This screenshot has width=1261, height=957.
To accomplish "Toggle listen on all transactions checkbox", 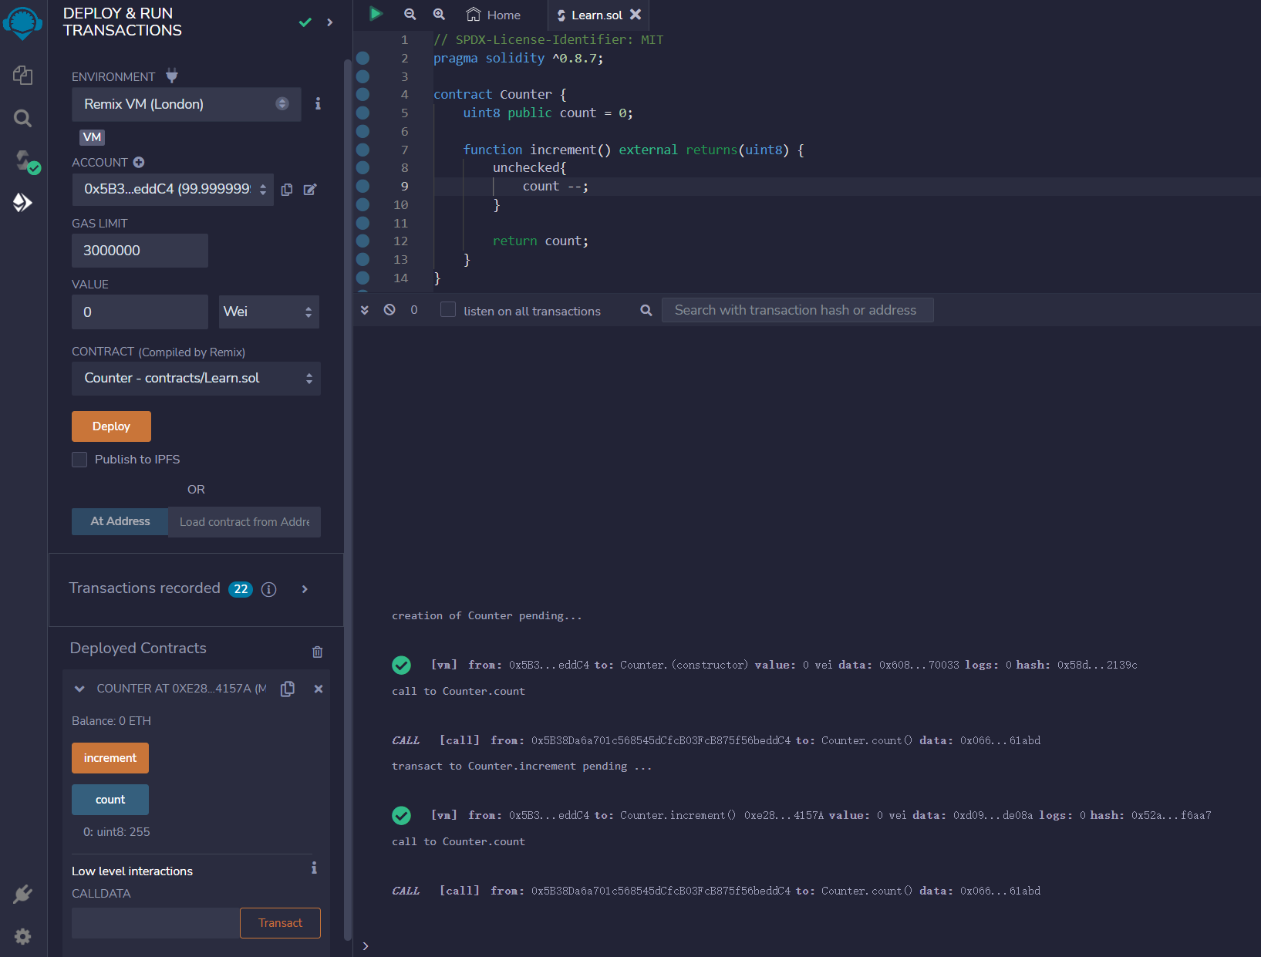I will tap(447, 310).
